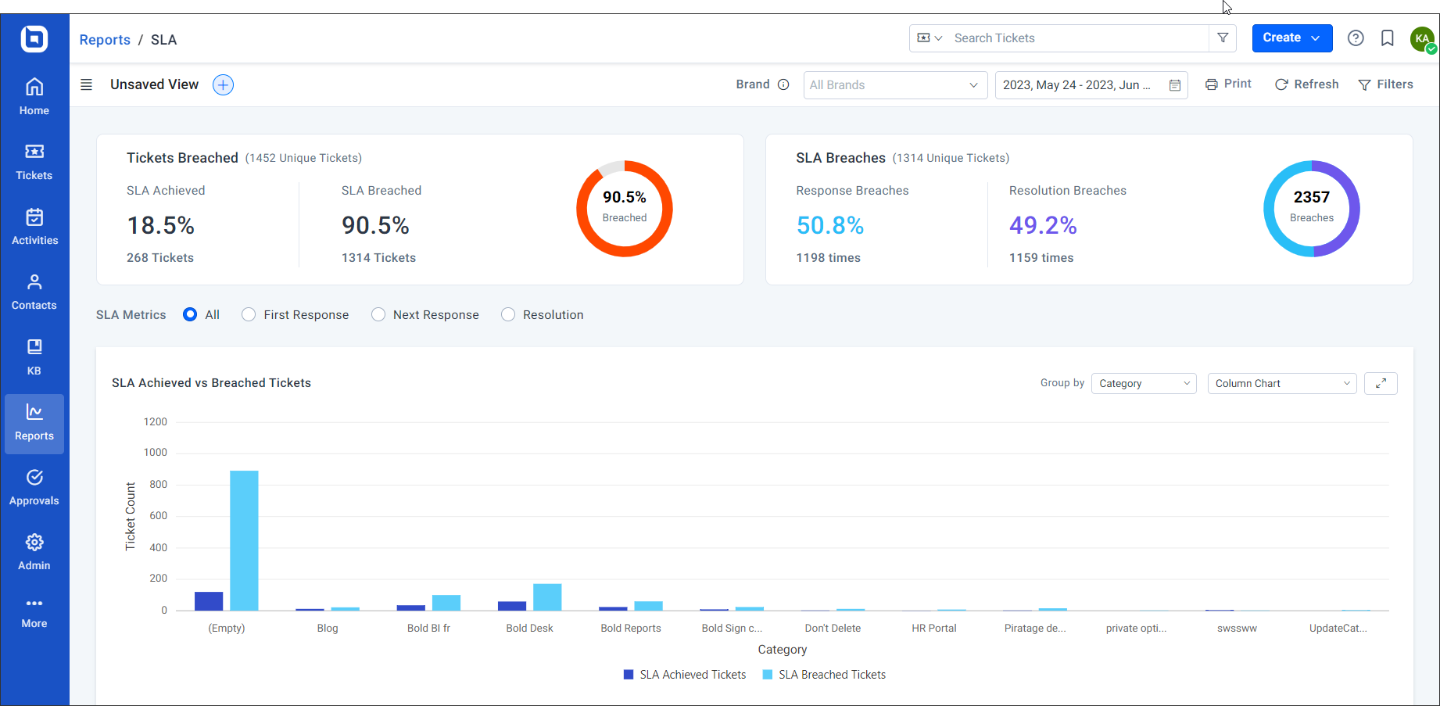This screenshot has width=1440, height=706.
Task: Select First Response radio option
Action: [x=249, y=314]
